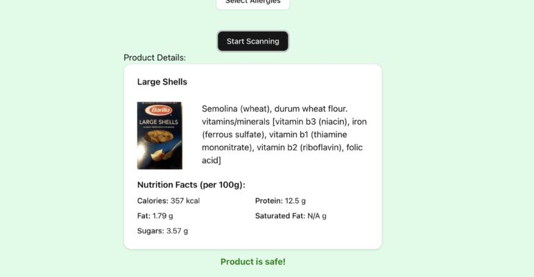This screenshot has width=534, height=277.
Task: Click the ingredients list text
Action: (284, 134)
